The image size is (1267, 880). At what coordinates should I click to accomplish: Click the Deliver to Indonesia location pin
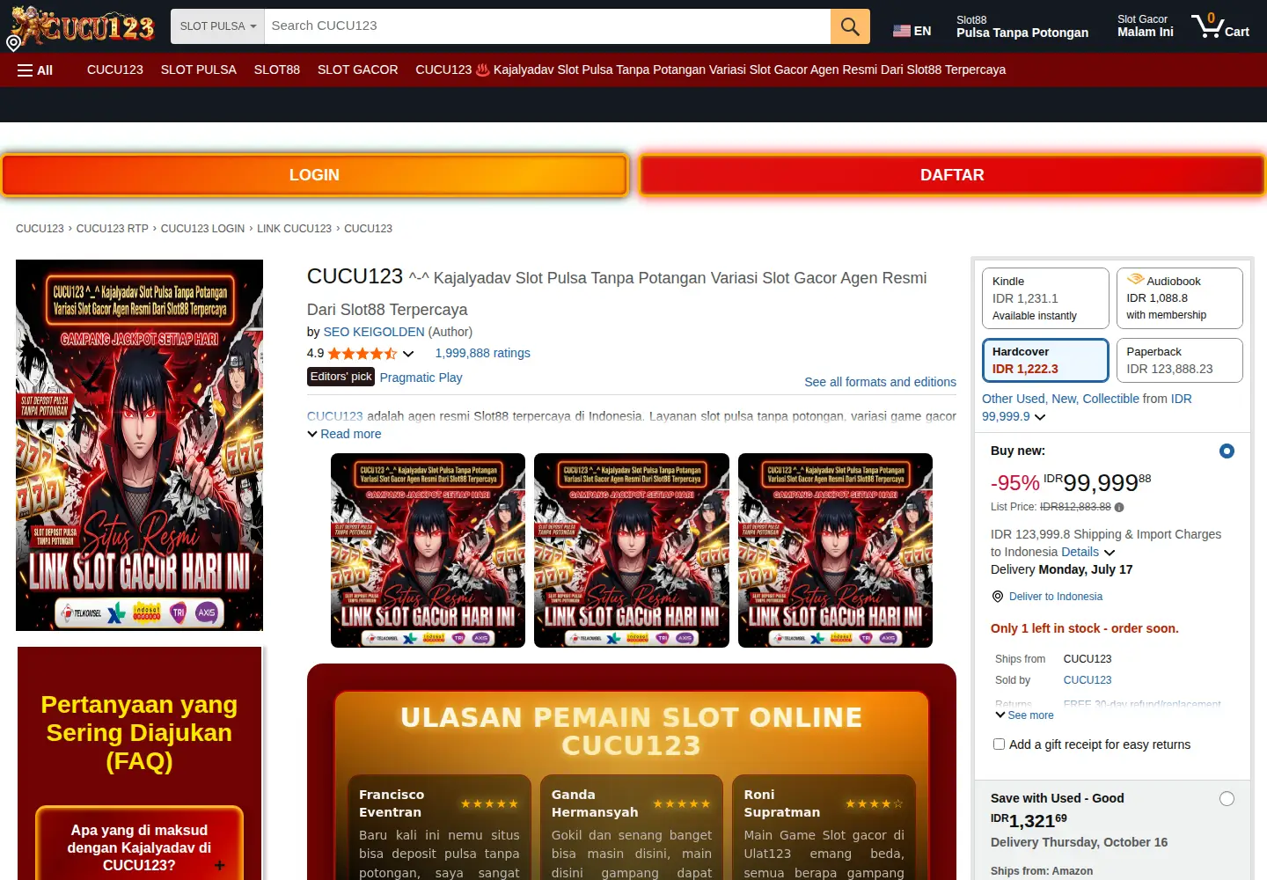[998, 597]
